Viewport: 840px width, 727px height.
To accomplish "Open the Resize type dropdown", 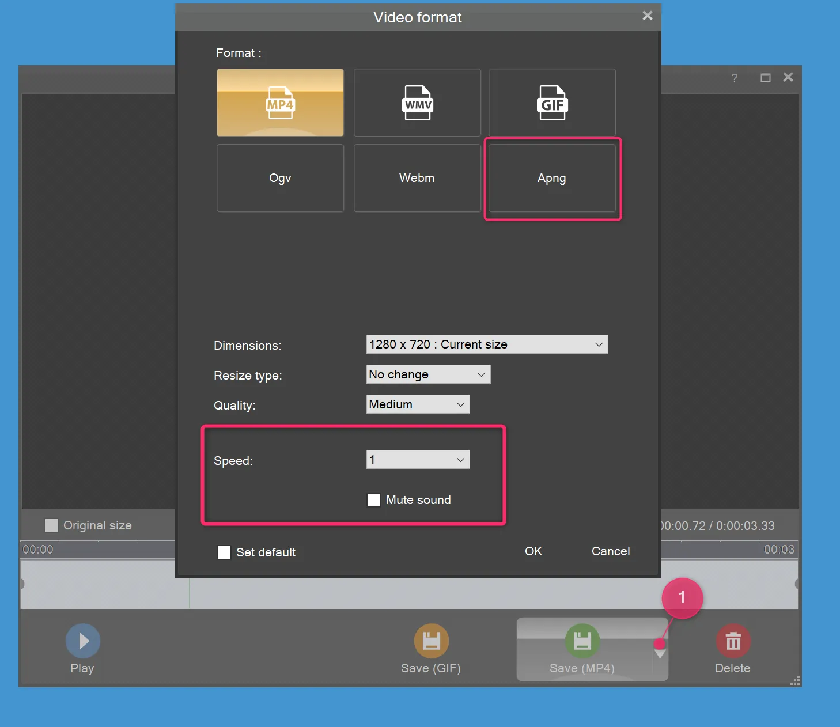I will coord(428,374).
